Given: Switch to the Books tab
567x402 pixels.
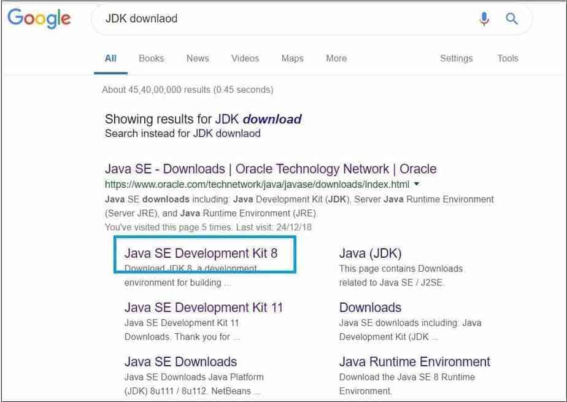Looking at the screenshot, I should (151, 58).
